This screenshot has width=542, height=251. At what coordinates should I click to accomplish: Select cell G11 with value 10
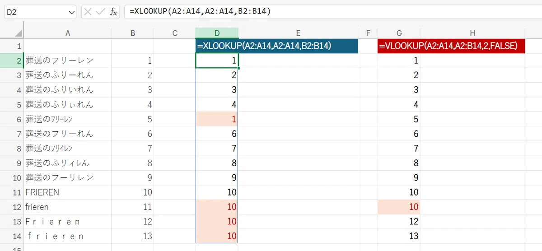(x=399, y=192)
